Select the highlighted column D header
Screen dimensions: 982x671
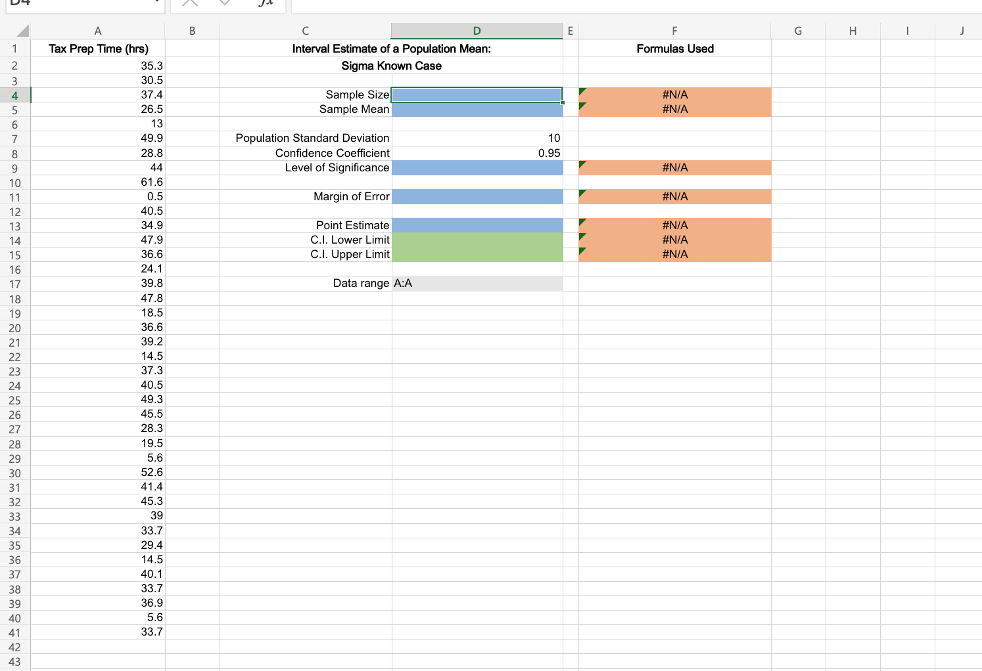coord(477,31)
